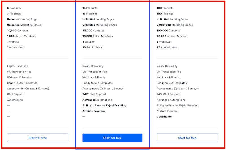Click Affiliate Program in the middle plan
This screenshot has width=226, height=150.
tap(94, 111)
